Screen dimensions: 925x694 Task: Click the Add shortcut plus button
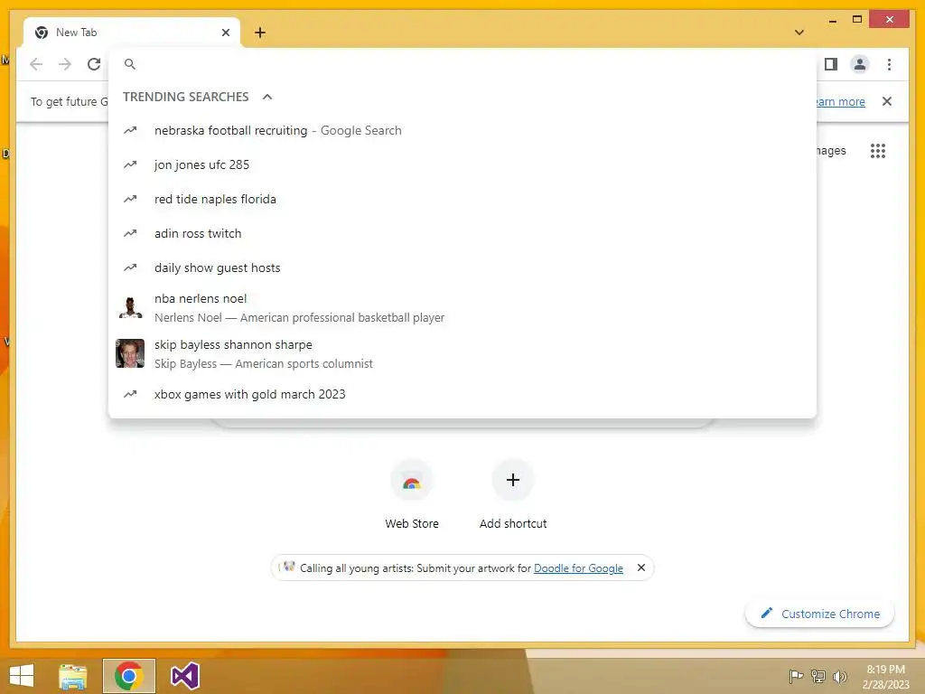coord(513,480)
